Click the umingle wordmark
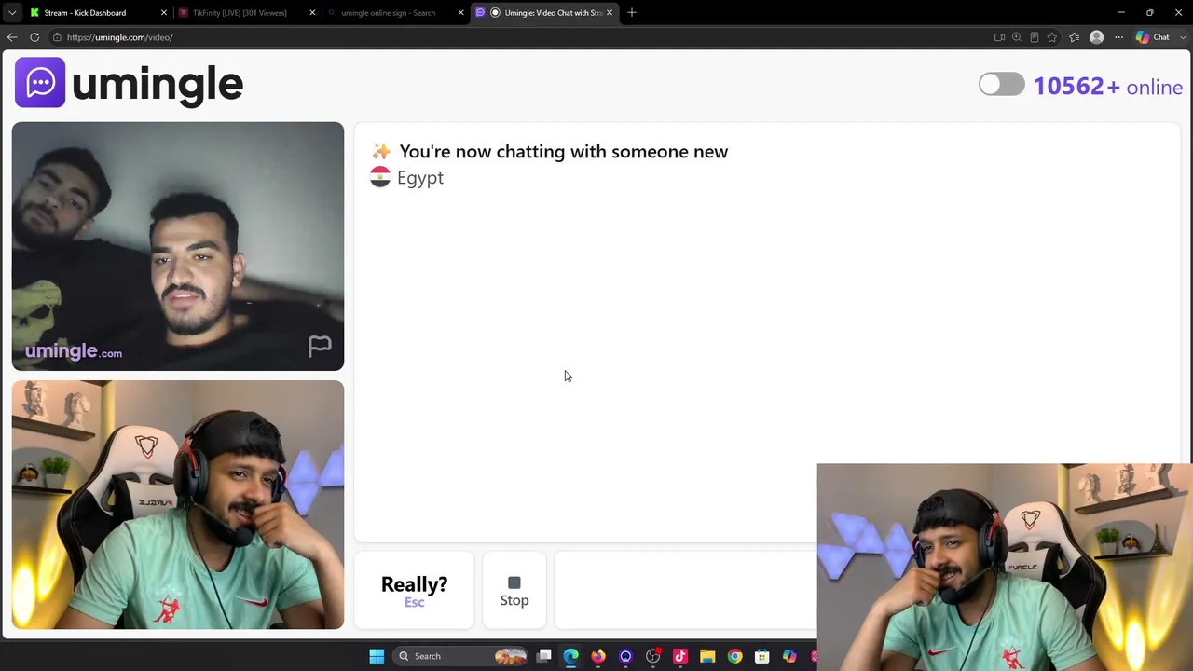Viewport: 1193px width, 671px height. tap(158, 84)
